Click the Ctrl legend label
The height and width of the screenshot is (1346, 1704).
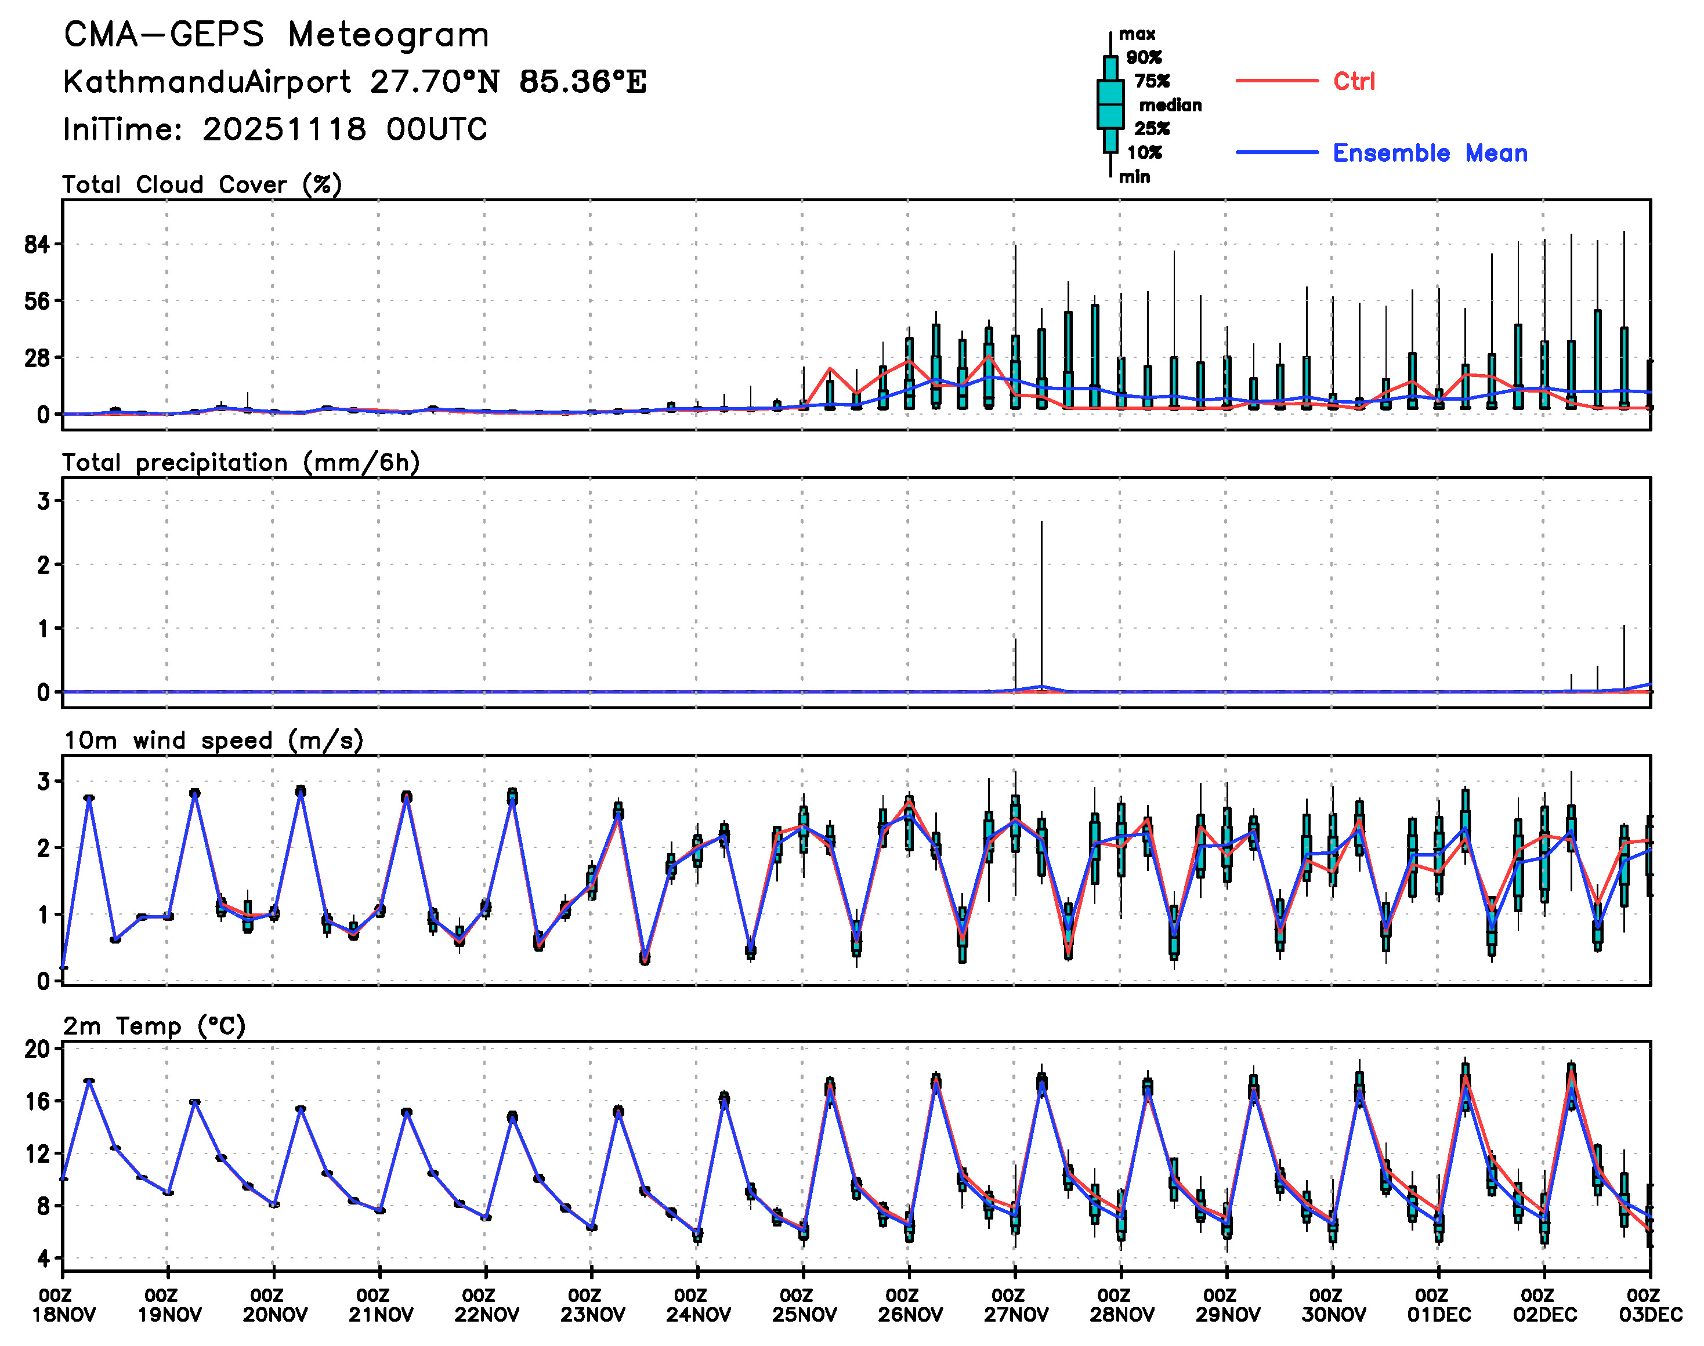(x=1354, y=81)
